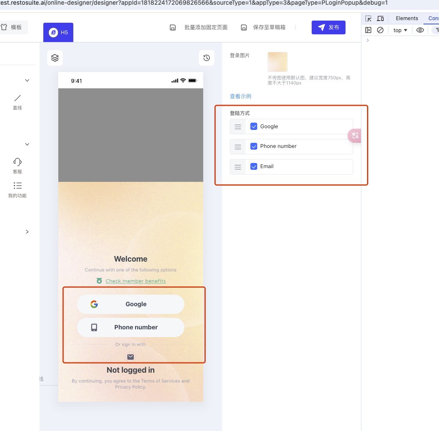
Task: Collapse the sidebar section above 直线
Action: click(x=27, y=80)
